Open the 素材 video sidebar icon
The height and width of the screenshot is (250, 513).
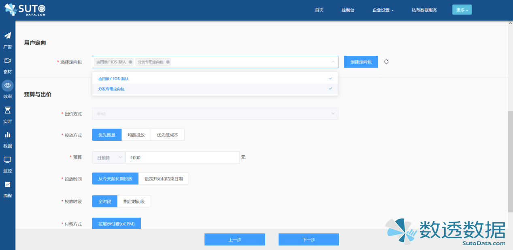[7, 61]
